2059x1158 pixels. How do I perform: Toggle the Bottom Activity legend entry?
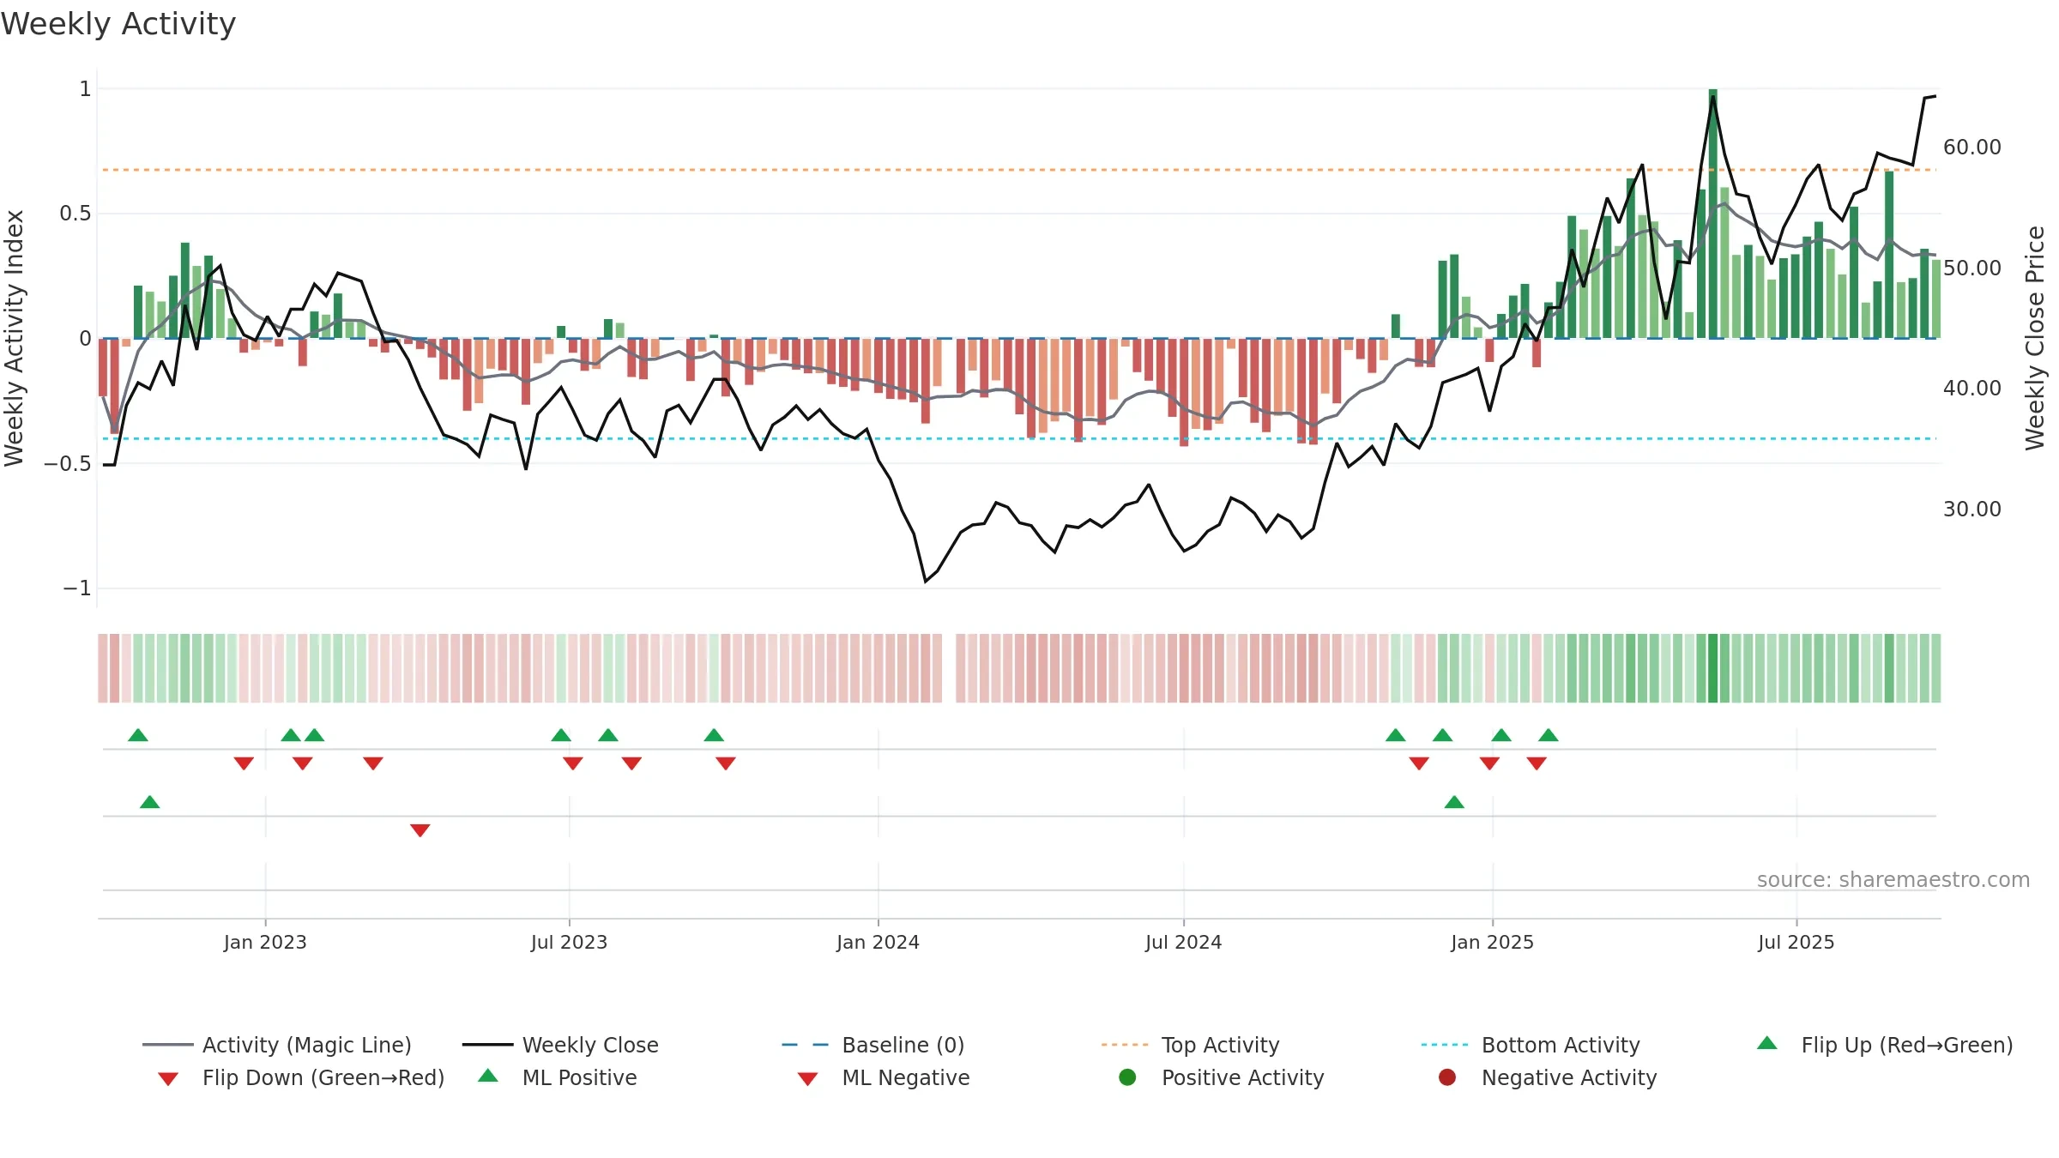point(1531,1045)
